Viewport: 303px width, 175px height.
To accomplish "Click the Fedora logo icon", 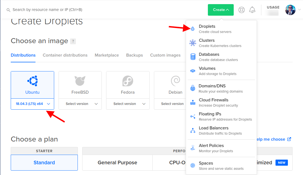I will pyautogui.click(x=128, y=81).
